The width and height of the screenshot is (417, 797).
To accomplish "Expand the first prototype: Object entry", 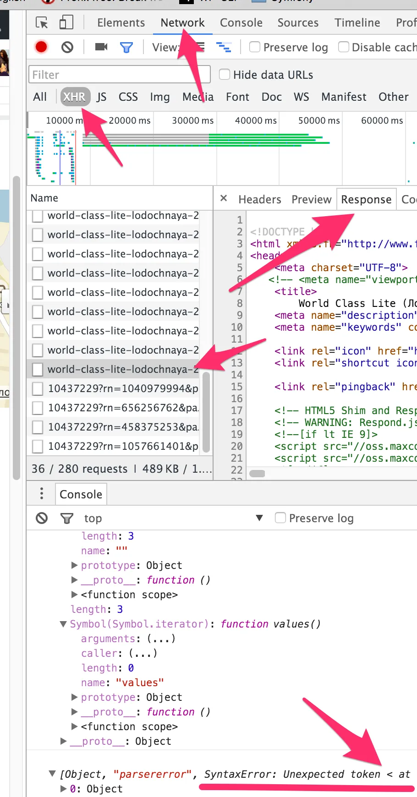I will (75, 565).
